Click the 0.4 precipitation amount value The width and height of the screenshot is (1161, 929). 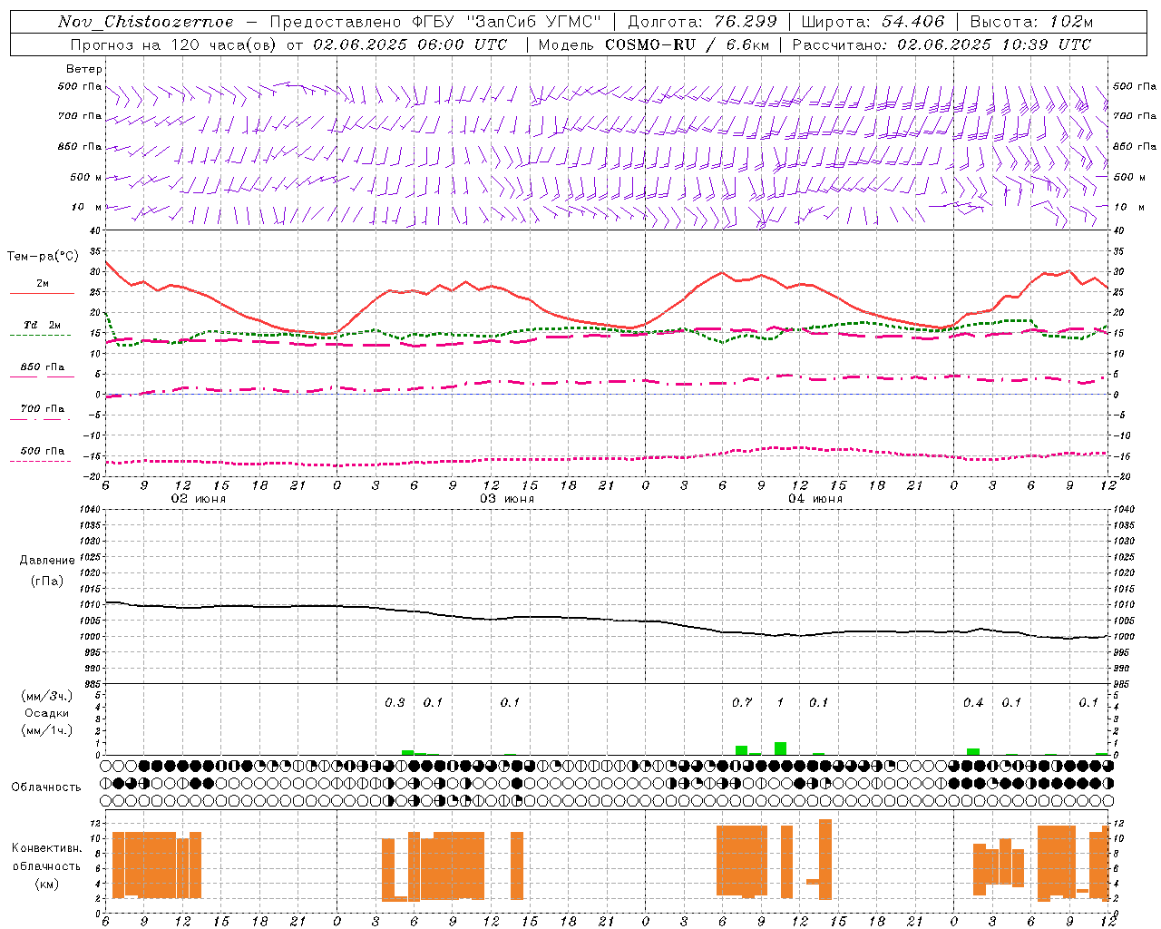(x=973, y=702)
